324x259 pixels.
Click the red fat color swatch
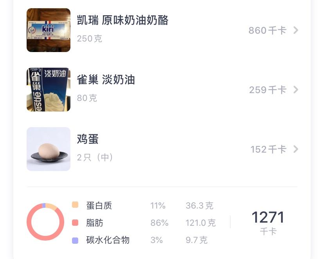[75, 223]
